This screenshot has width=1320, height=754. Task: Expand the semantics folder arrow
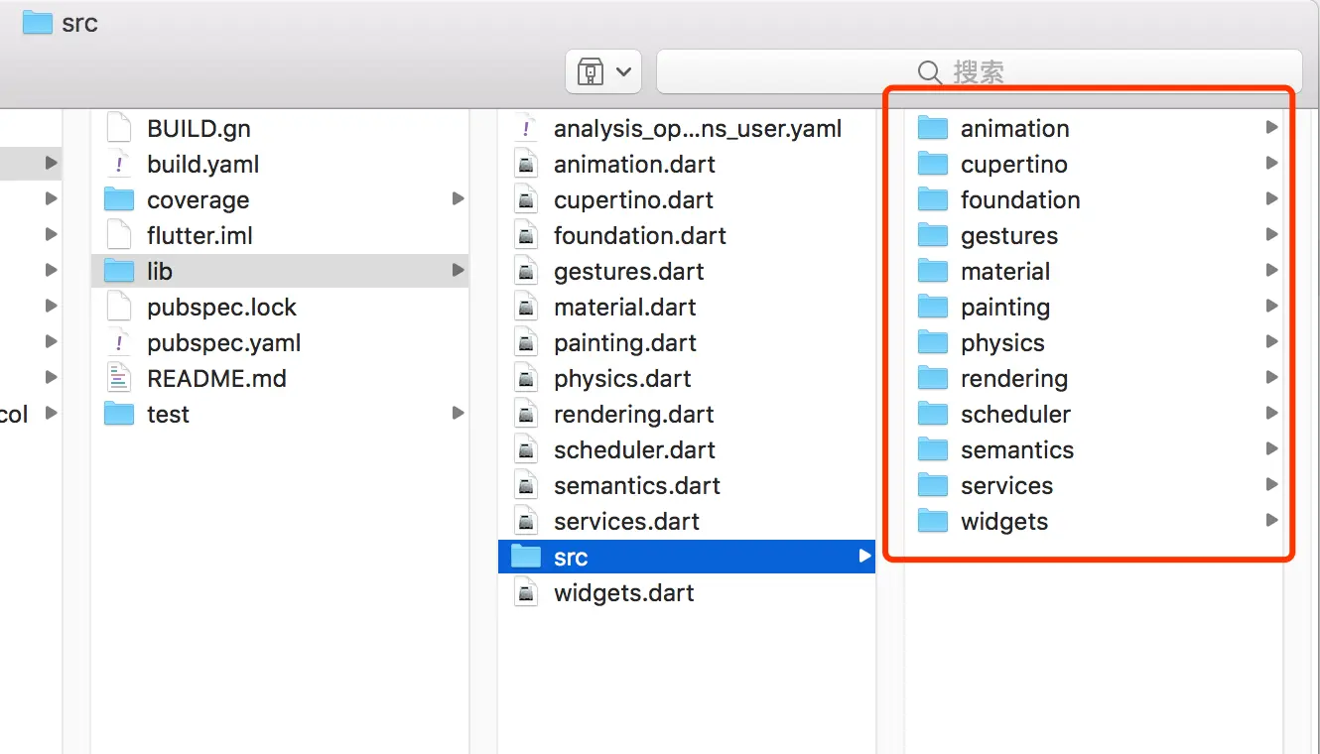(1271, 448)
